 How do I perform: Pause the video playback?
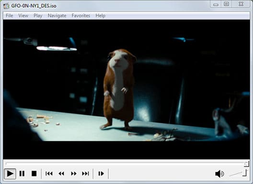click(x=22, y=173)
